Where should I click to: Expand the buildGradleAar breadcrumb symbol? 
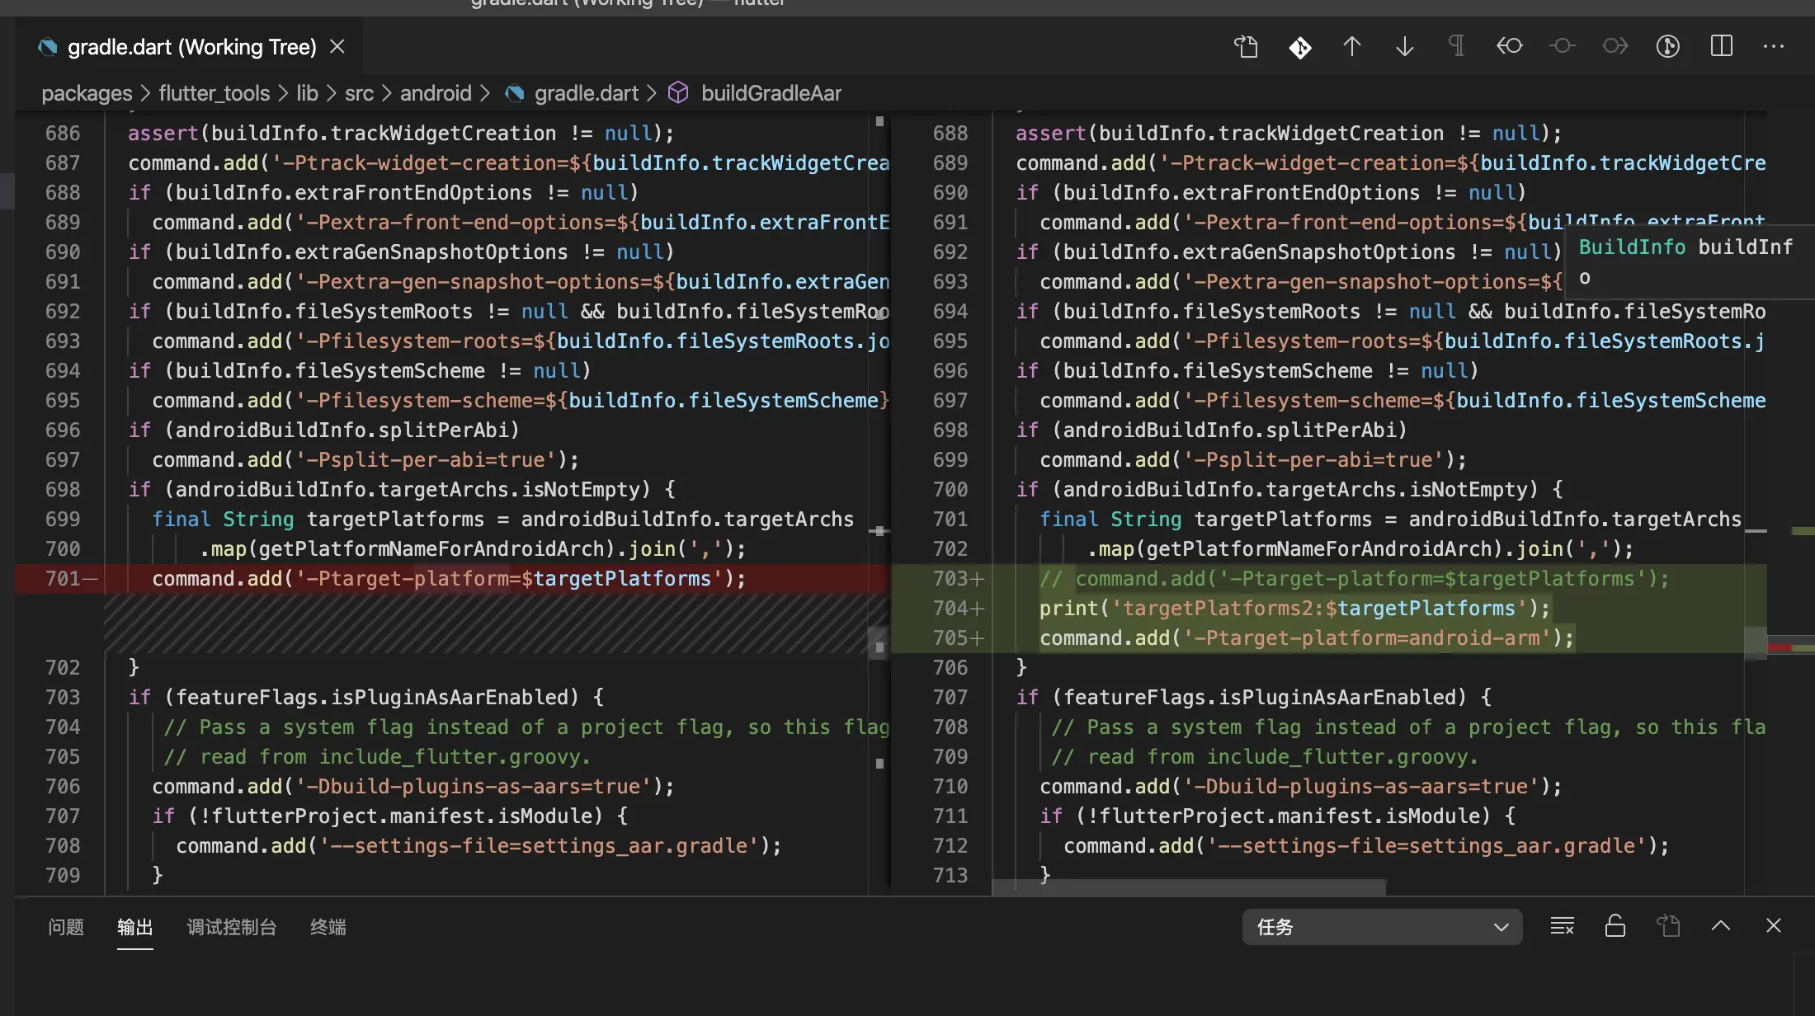(771, 93)
